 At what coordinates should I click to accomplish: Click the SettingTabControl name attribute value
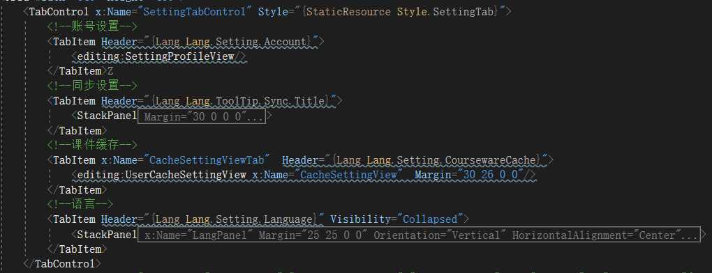[198, 12]
